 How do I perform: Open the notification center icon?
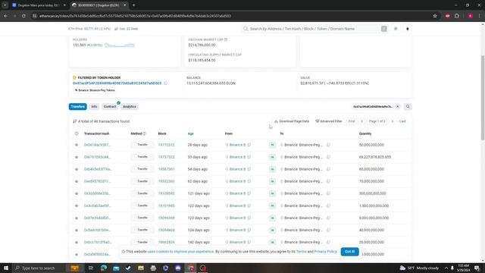pos(477,268)
